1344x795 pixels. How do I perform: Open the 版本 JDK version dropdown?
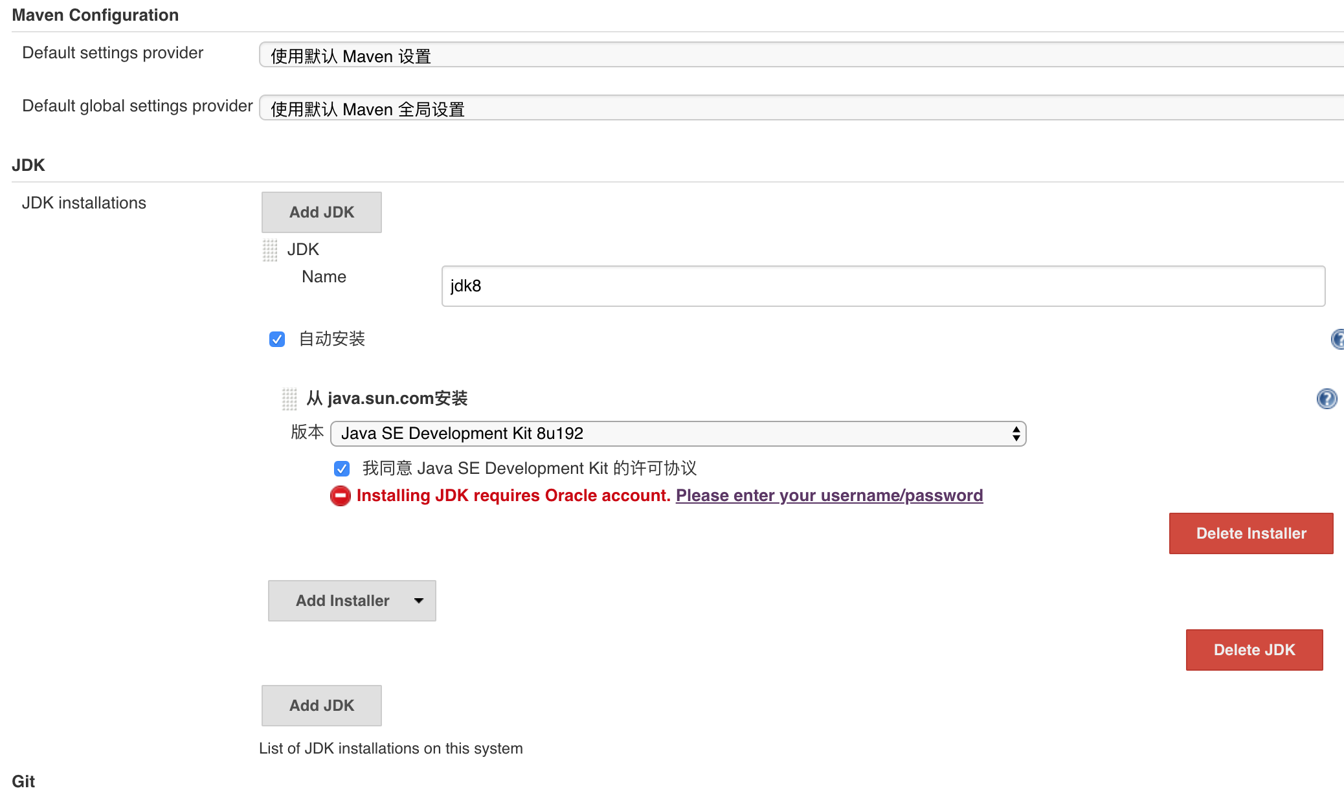pos(678,433)
